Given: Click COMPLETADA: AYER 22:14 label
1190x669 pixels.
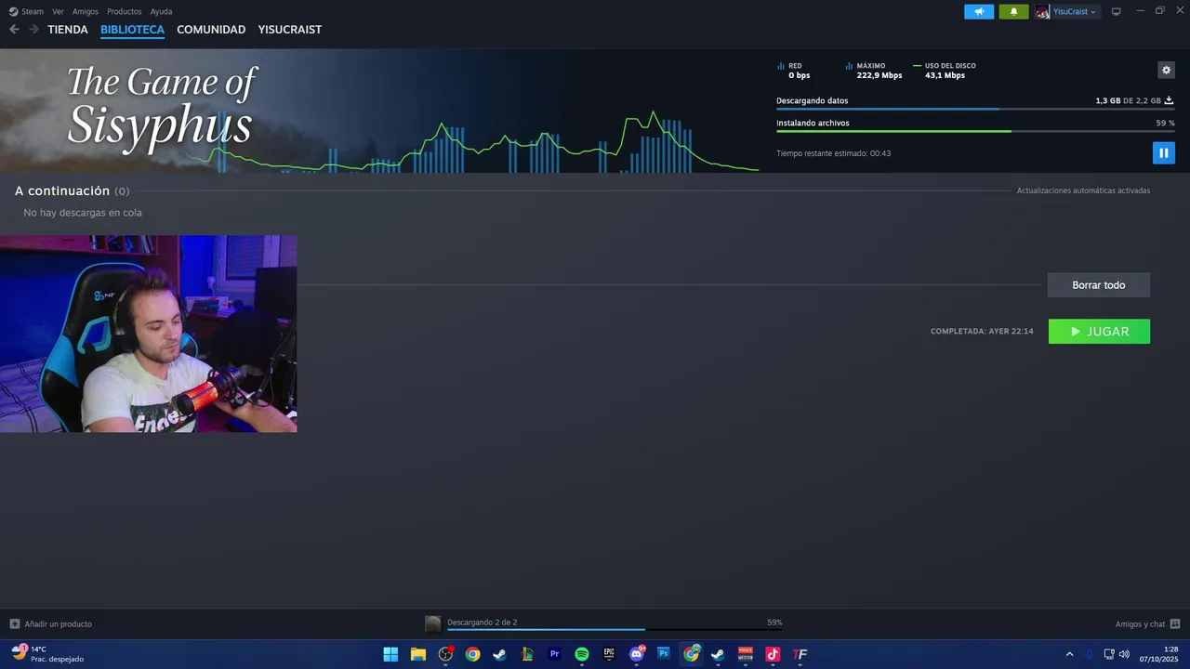Looking at the screenshot, I should tap(982, 332).
